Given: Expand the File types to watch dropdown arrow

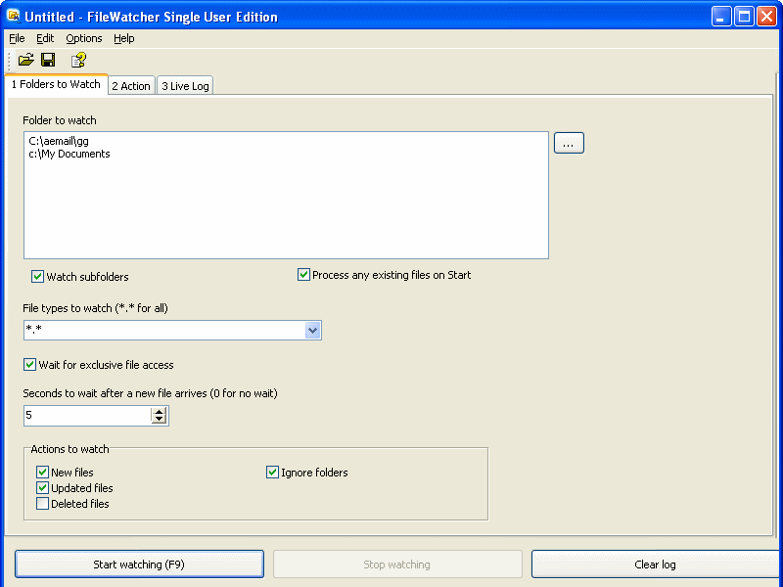Looking at the screenshot, I should coord(312,330).
